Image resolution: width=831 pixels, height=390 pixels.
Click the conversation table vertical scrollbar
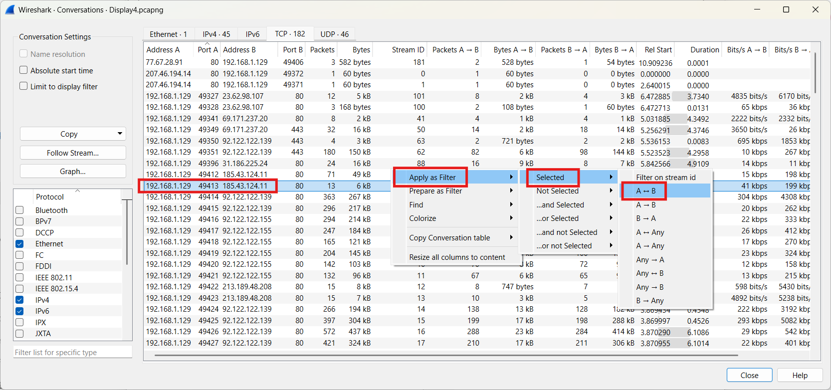coord(816,72)
